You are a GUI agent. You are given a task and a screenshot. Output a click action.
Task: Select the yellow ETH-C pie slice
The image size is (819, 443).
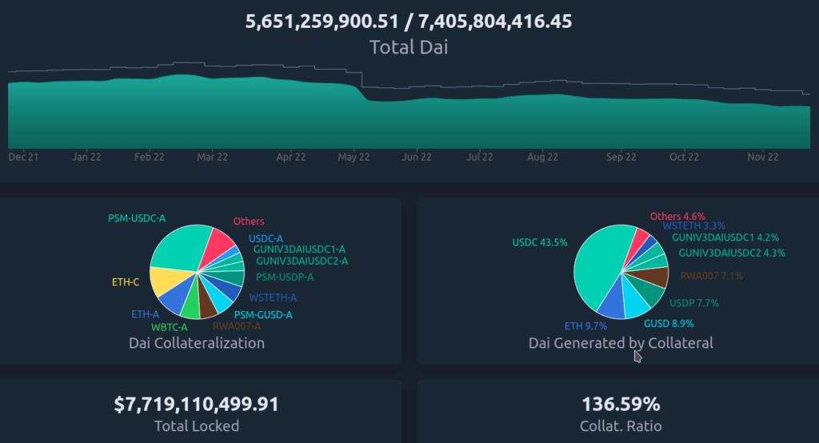[x=165, y=280]
